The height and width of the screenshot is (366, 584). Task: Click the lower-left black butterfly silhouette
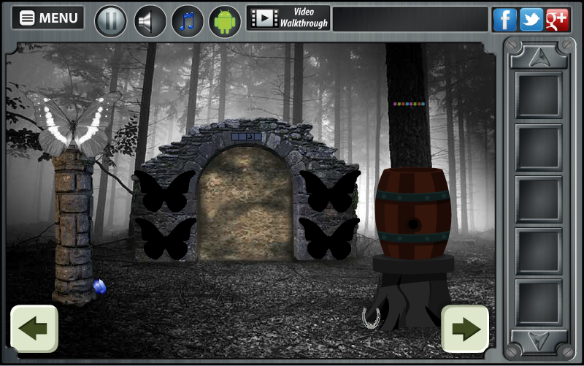pyautogui.click(x=166, y=239)
